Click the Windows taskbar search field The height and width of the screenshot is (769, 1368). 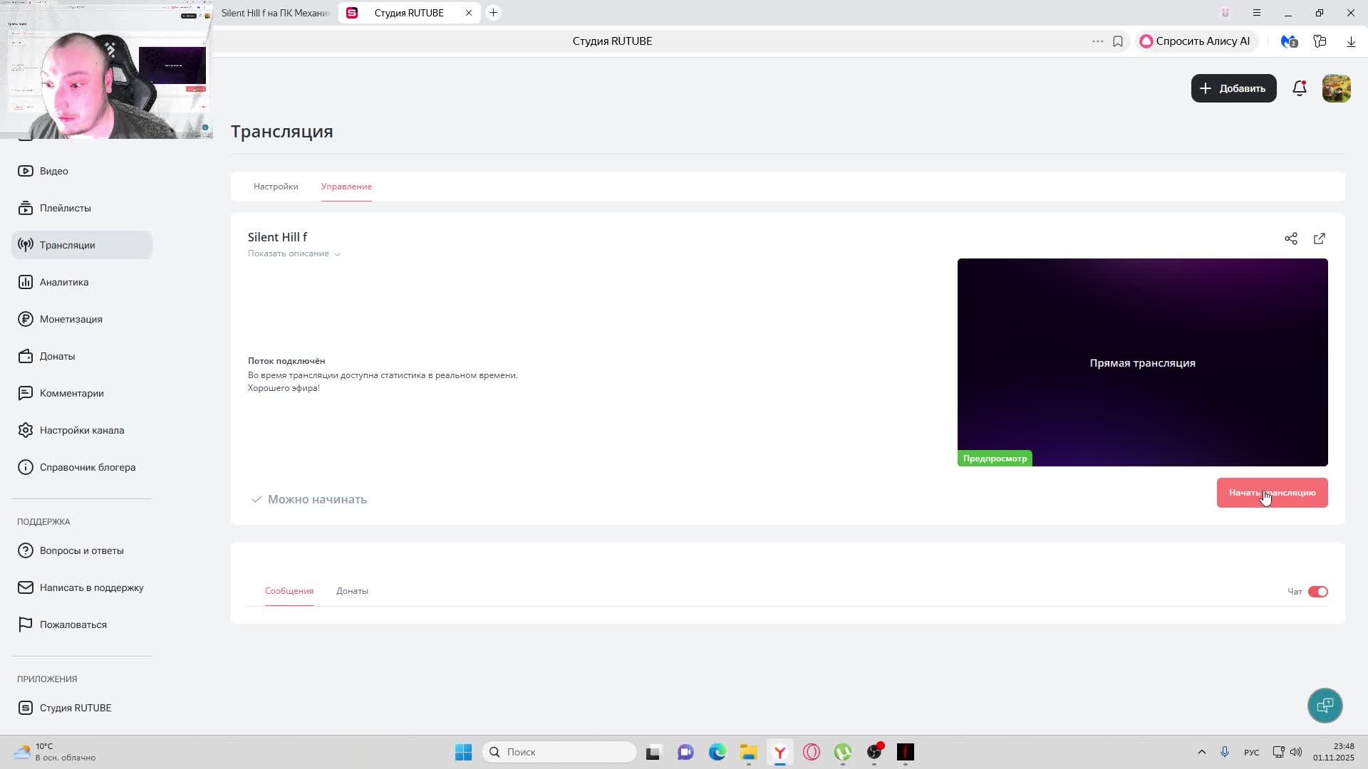[x=559, y=752]
